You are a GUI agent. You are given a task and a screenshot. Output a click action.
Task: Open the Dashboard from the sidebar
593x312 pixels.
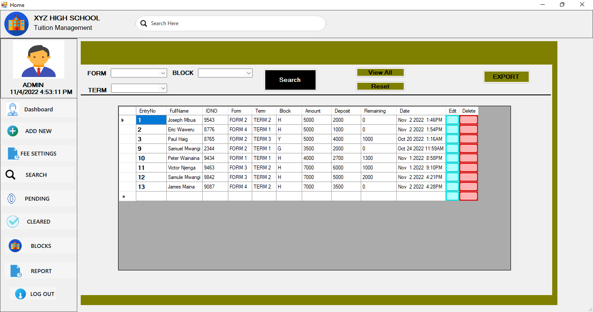[38, 109]
